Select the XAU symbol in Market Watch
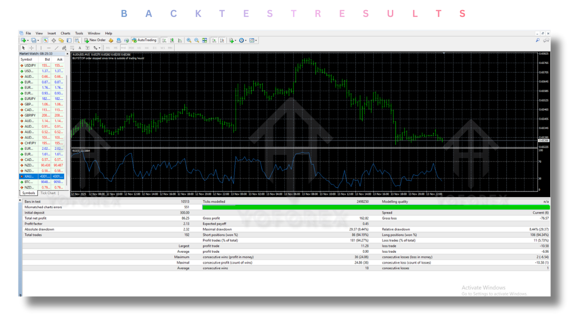Image resolution: width=586 pixels, height=329 pixels. (27, 176)
